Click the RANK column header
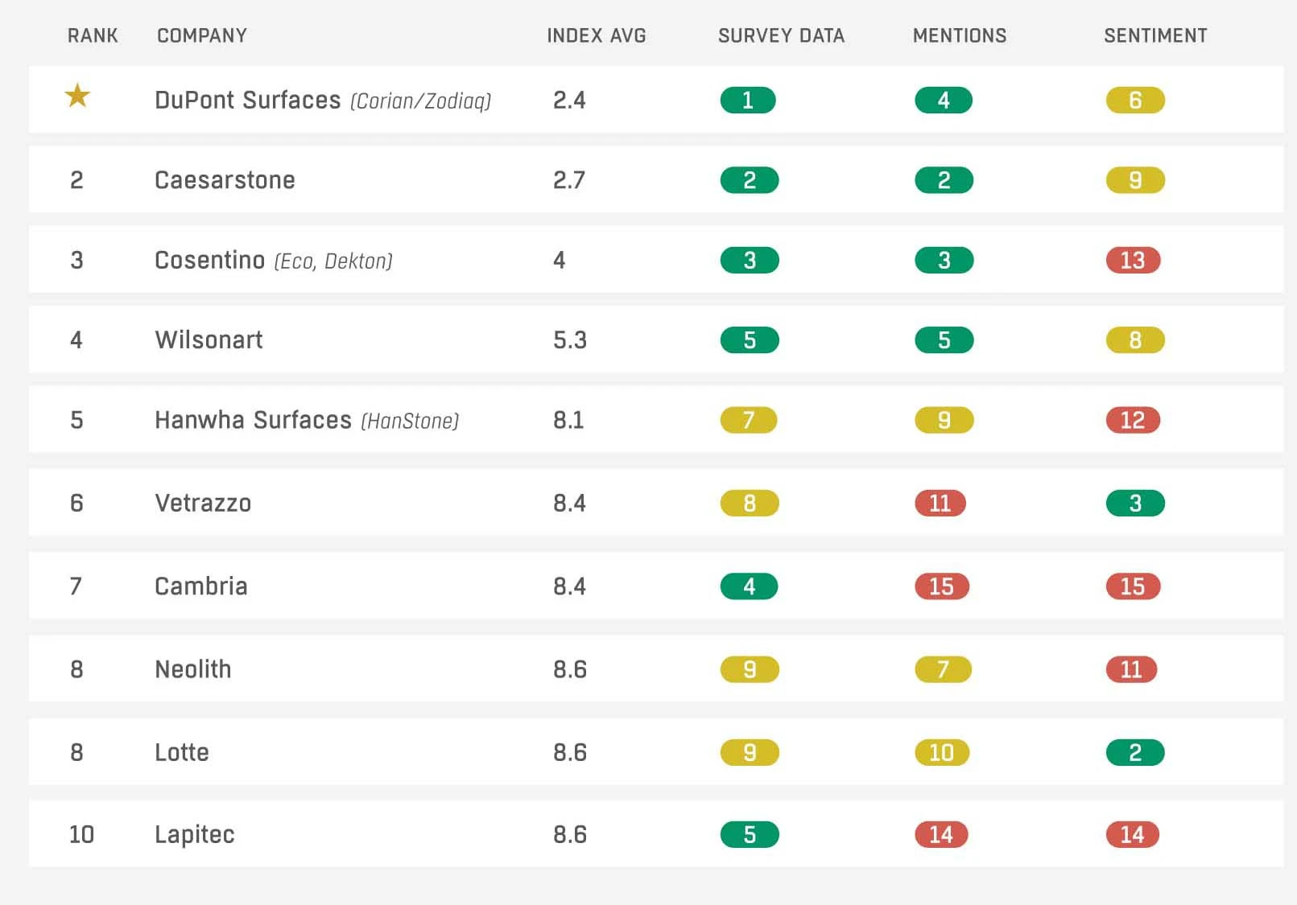Viewport: 1297px width, 905px height. [93, 35]
